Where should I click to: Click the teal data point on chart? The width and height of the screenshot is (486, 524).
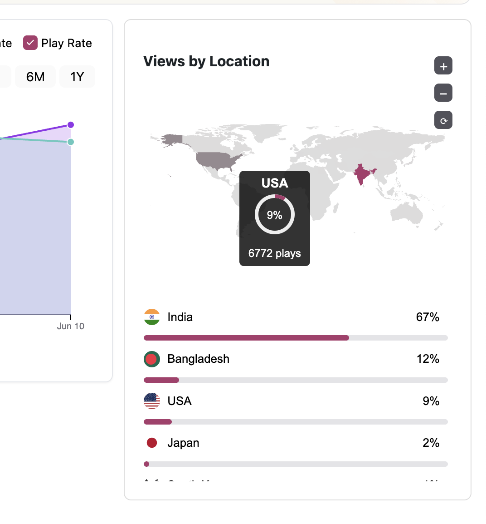click(x=70, y=142)
